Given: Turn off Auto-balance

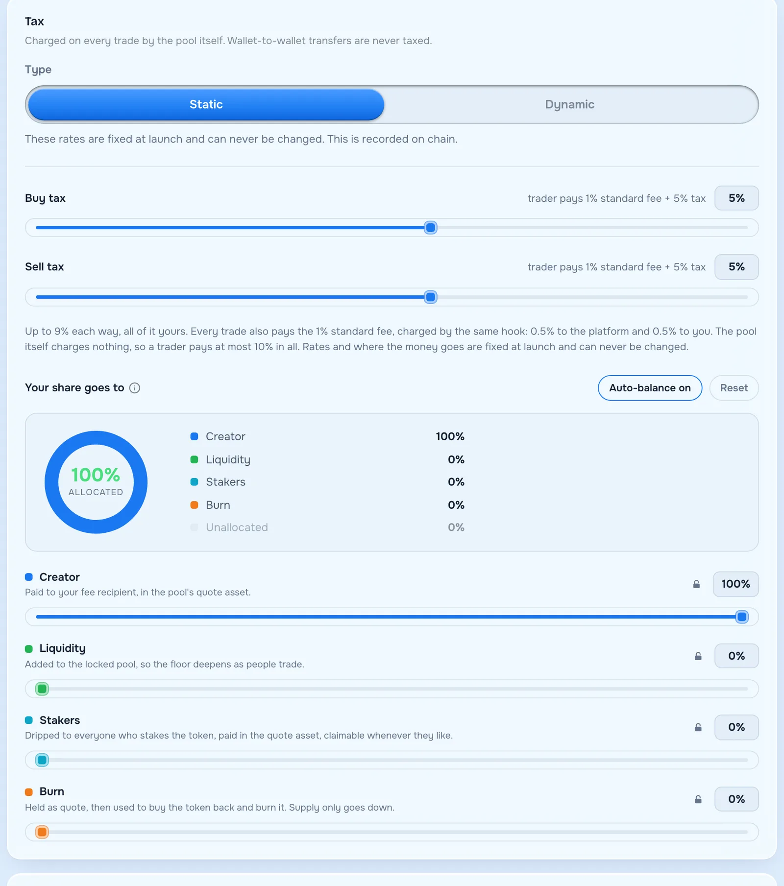Looking at the screenshot, I should (x=650, y=388).
